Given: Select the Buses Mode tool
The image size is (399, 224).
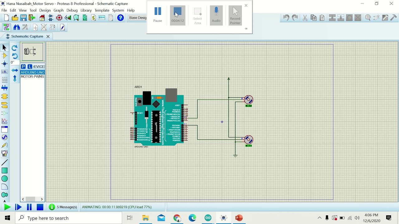Looking at the screenshot, I should [x=4, y=88].
